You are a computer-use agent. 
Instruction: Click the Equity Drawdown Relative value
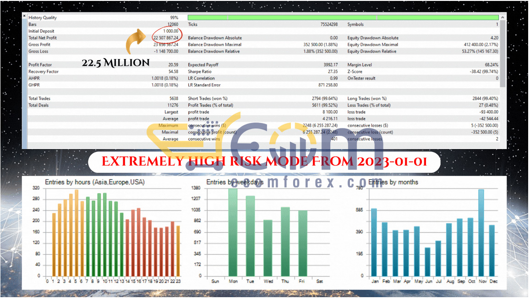[x=481, y=51]
